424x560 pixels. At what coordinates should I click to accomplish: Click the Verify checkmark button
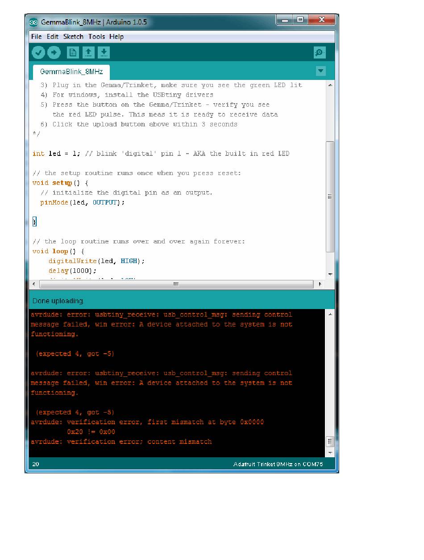(x=38, y=53)
